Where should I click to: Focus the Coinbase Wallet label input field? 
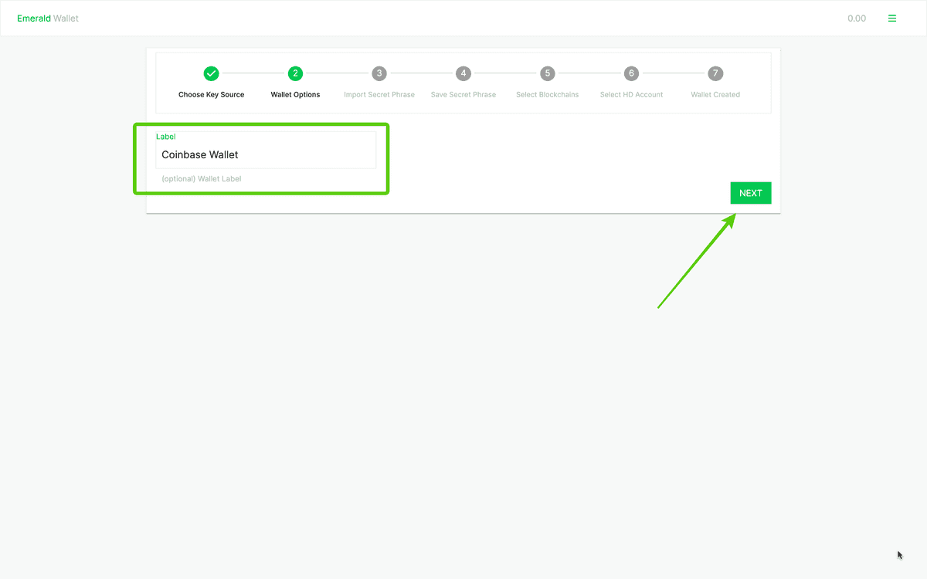point(266,155)
